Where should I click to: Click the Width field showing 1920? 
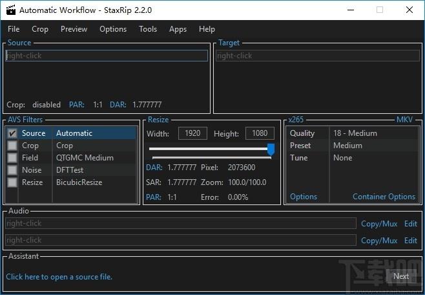192,133
